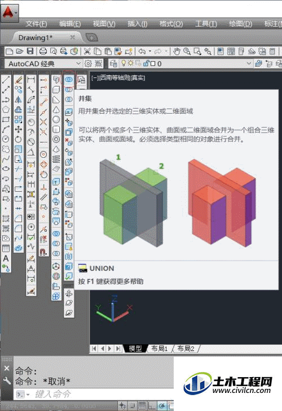Viewport: 282px width, 411px height.
Task: Toggle ortho mode in status bar
Action: [152, 405]
